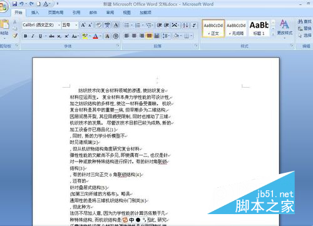Click the Copy icon under Cut
Image resolution: width=313 pixels, height=226 pixels.
14,29
